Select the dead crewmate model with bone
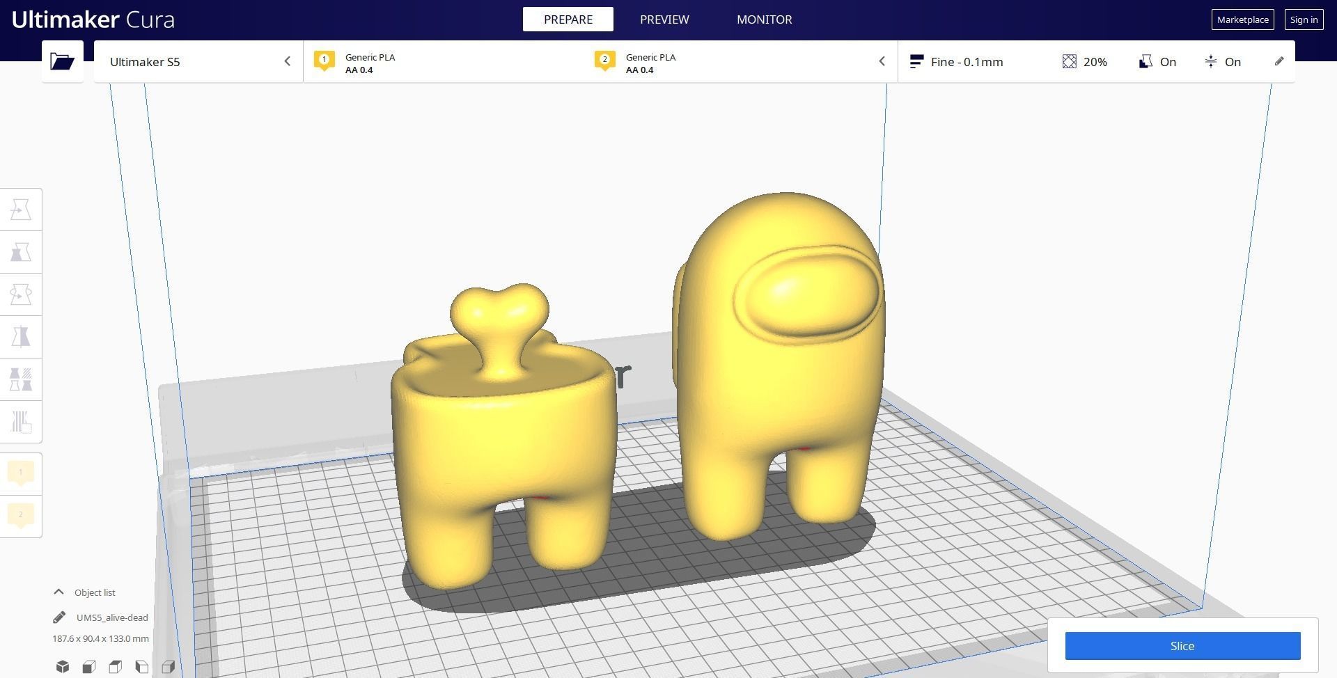The image size is (1337, 678). coord(503,435)
